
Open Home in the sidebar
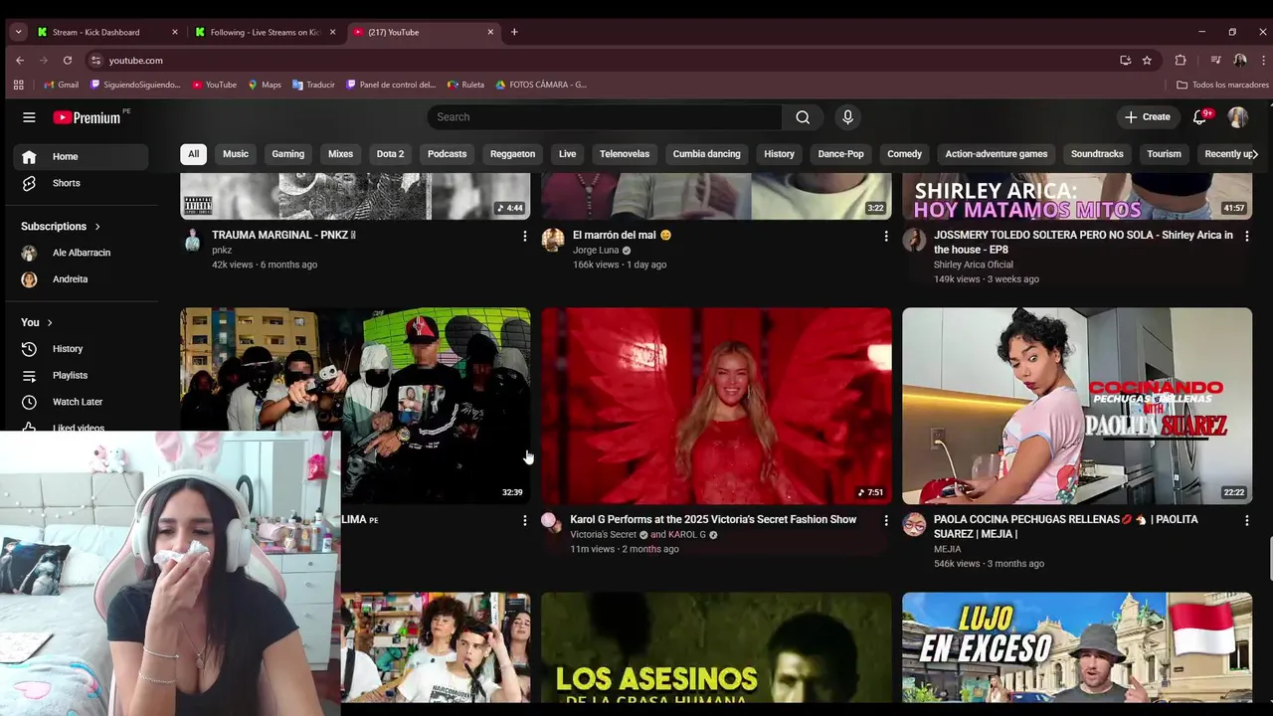pyautogui.click(x=81, y=156)
